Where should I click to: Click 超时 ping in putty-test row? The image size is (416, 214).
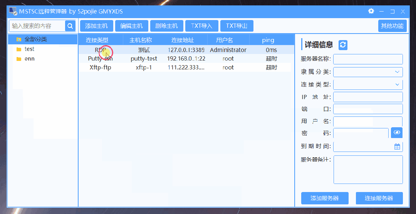click(272, 59)
